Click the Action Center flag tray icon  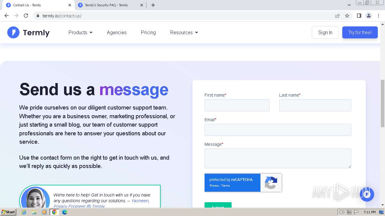[x=356, y=212]
